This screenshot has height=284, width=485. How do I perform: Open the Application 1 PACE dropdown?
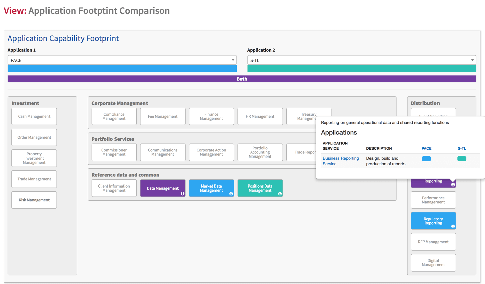(x=122, y=60)
